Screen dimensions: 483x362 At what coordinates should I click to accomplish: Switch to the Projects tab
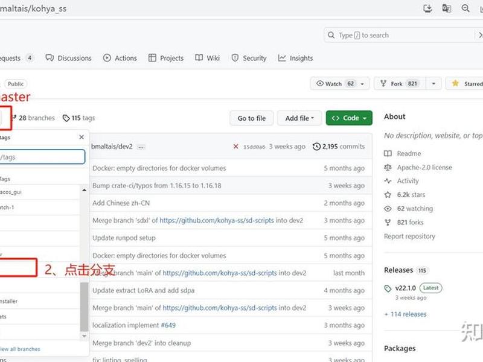pos(165,58)
